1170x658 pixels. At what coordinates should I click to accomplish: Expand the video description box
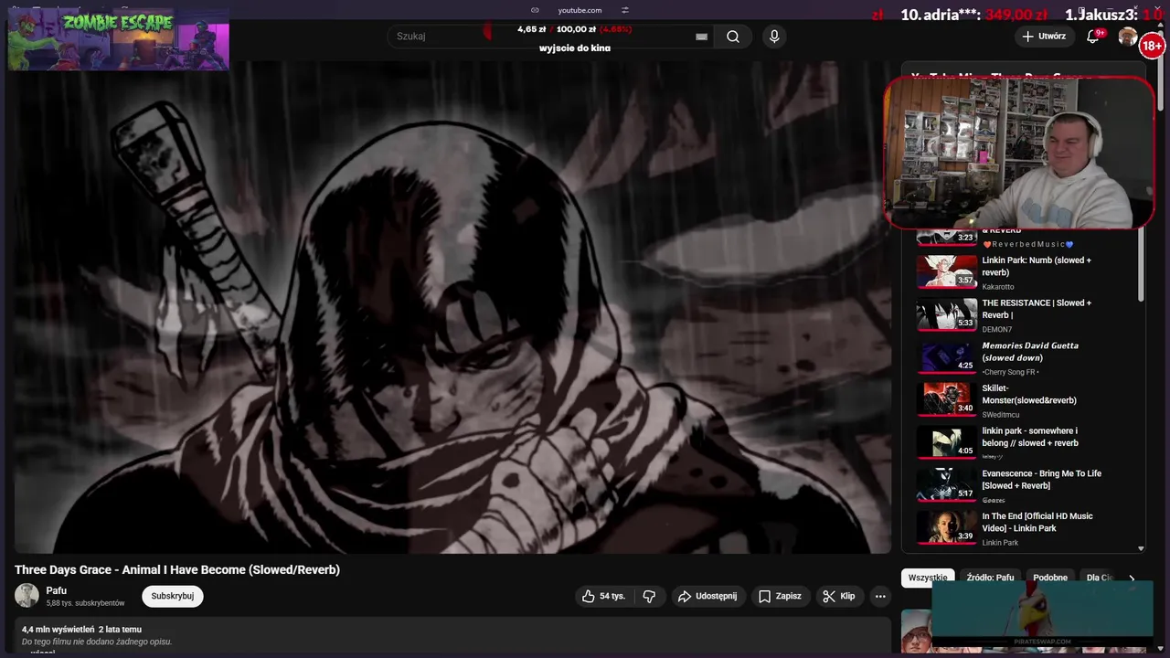click(452, 637)
